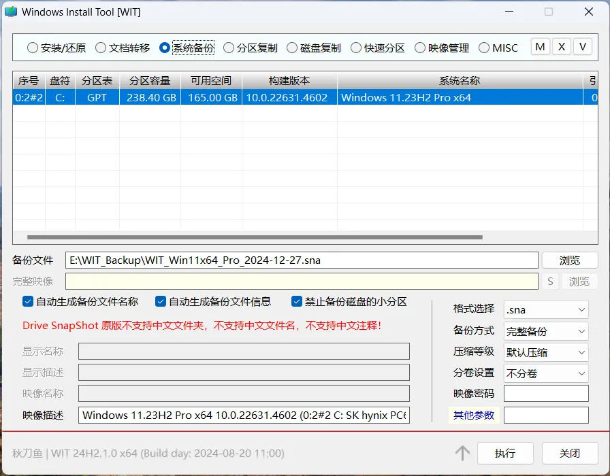Click the up arrow icon near 执行
This screenshot has width=610, height=476.
[x=462, y=453]
